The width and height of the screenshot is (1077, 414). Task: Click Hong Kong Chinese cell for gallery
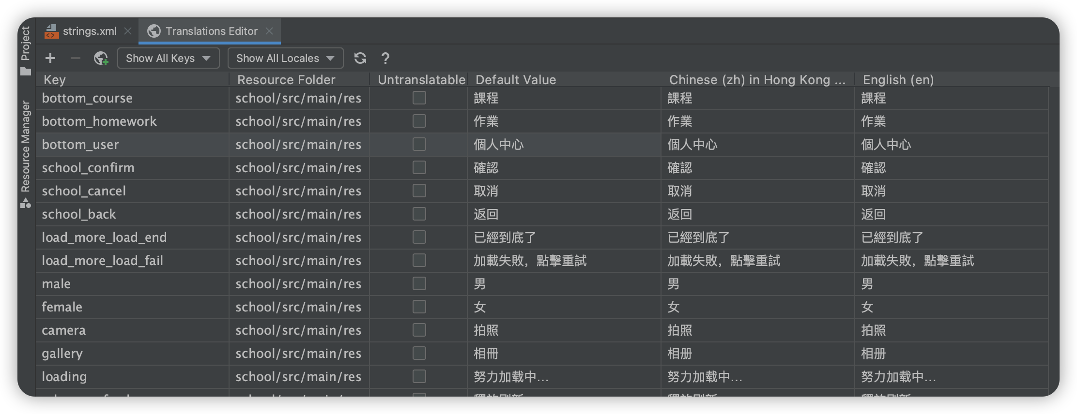pos(758,354)
